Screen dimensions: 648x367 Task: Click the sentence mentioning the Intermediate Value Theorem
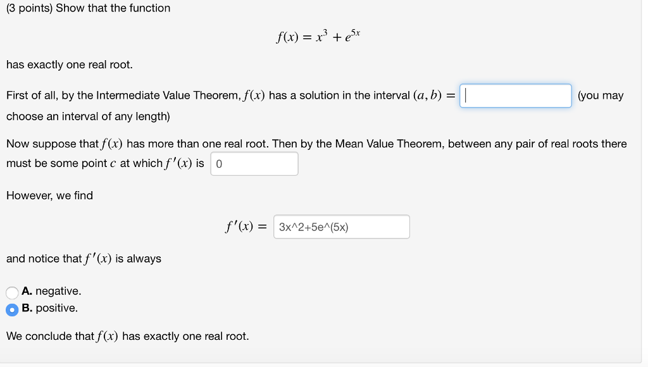pos(190,95)
